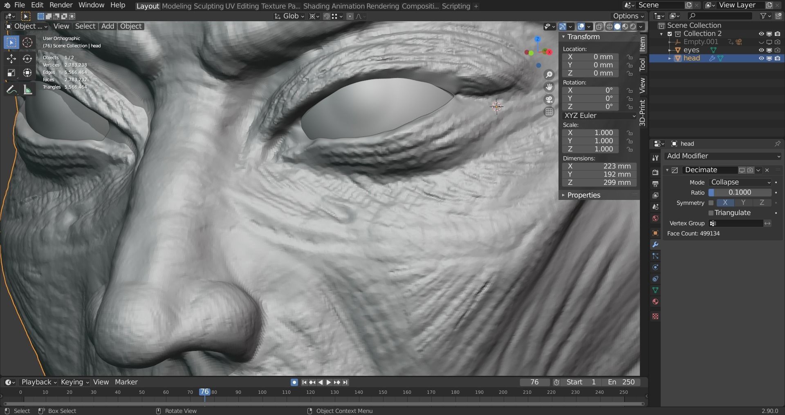Toggle the camera view icon

(549, 99)
